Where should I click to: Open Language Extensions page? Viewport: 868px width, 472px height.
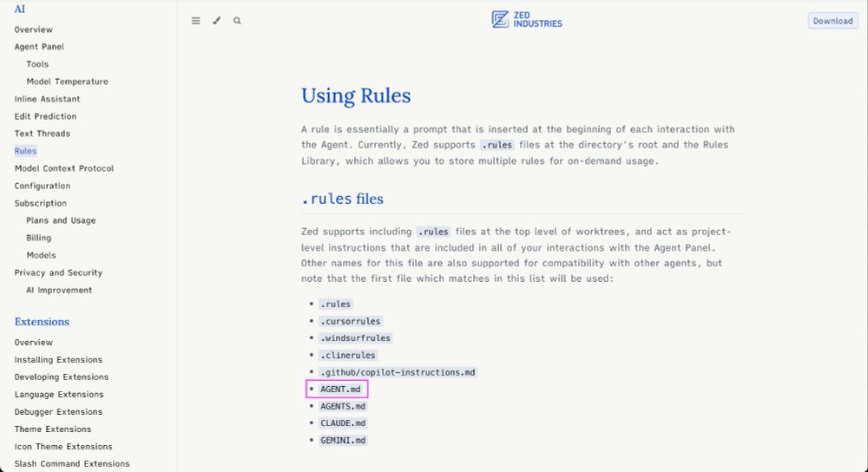click(59, 395)
